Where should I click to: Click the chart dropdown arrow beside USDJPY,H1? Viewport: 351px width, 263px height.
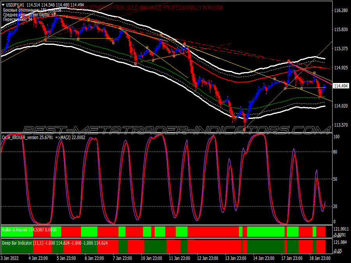click(3, 5)
